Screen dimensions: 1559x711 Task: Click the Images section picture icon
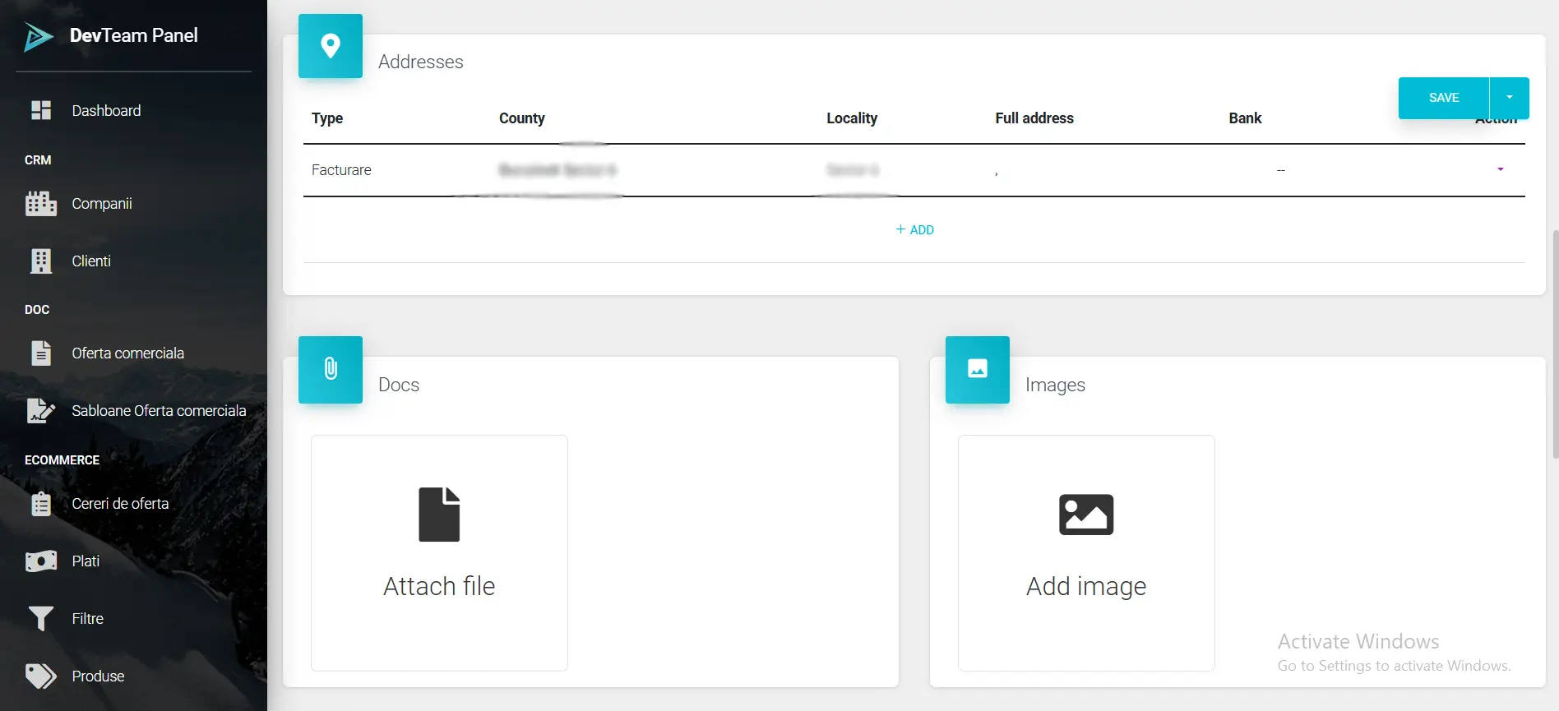[x=977, y=369]
